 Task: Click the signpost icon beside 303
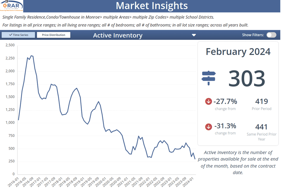(x=209, y=78)
